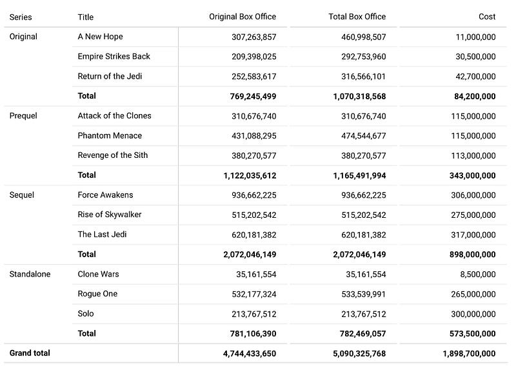
Task: Click the Grand total row label
Action: point(30,353)
